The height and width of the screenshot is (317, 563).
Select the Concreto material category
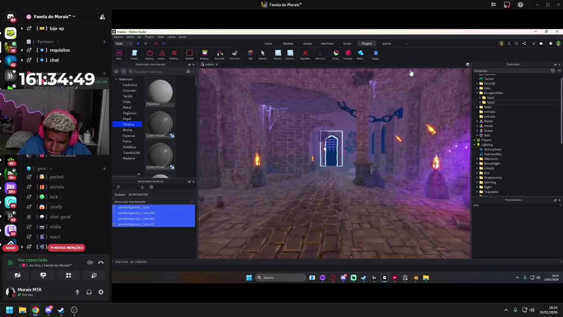point(129,91)
